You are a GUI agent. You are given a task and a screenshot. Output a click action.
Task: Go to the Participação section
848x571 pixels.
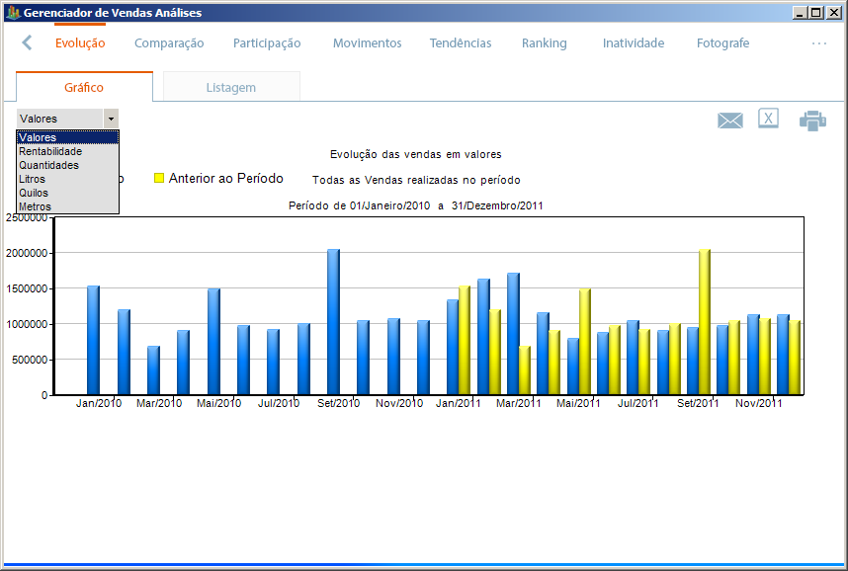coord(267,43)
